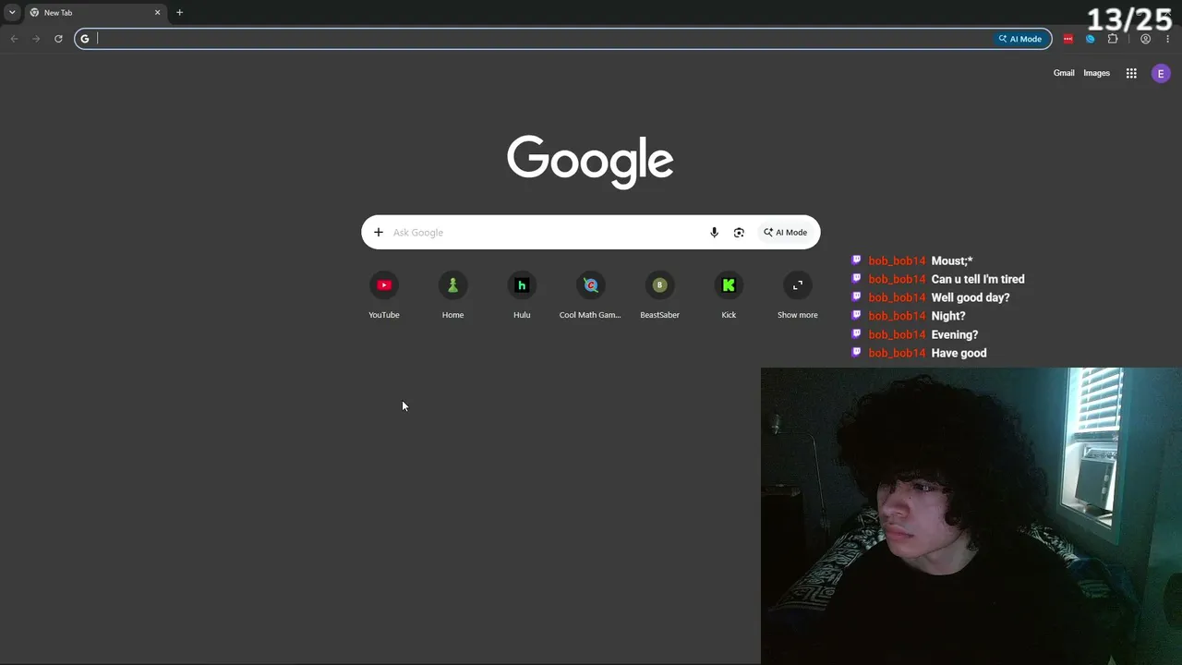Open the Google apps grid
The width and height of the screenshot is (1182, 665).
click(x=1131, y=73)
